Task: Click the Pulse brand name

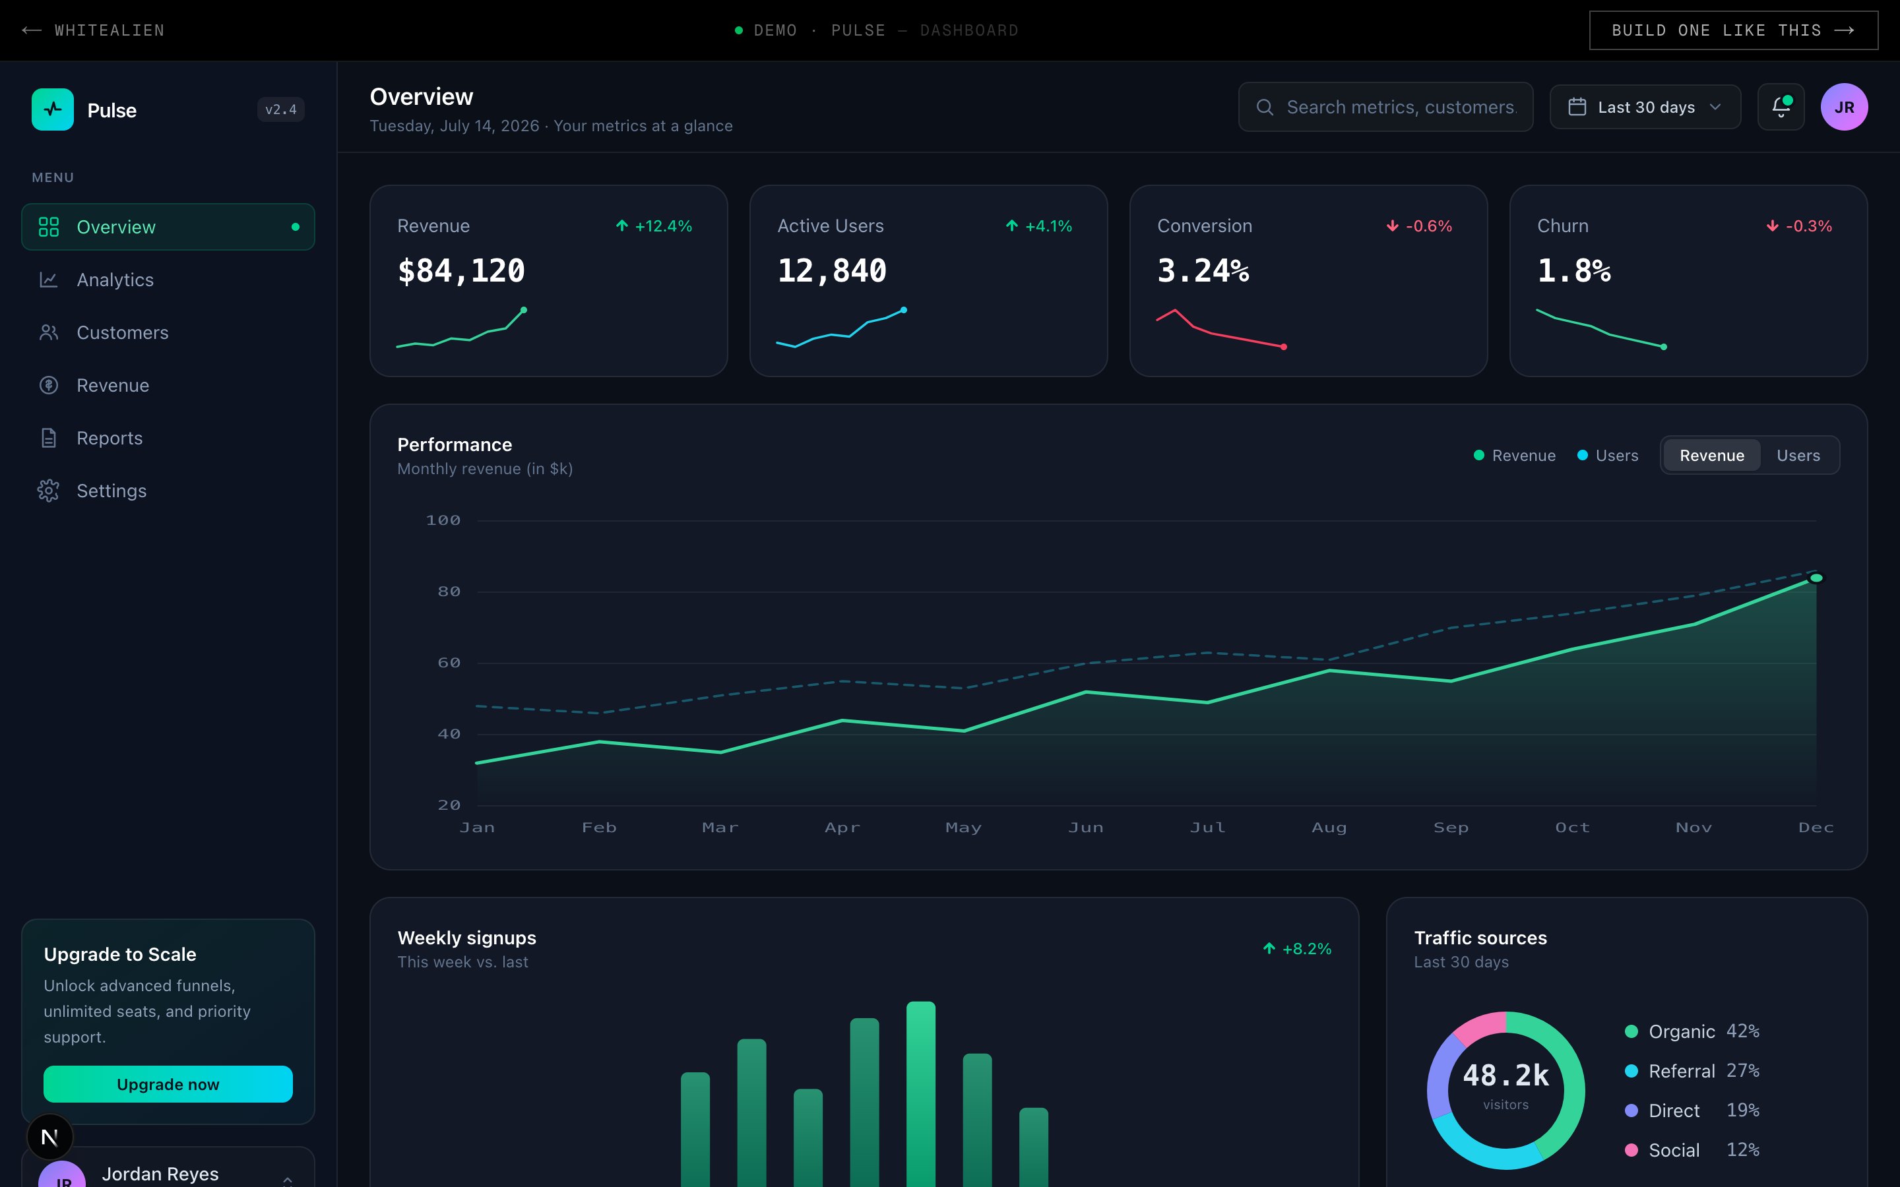Action: (x=111, y=110)
